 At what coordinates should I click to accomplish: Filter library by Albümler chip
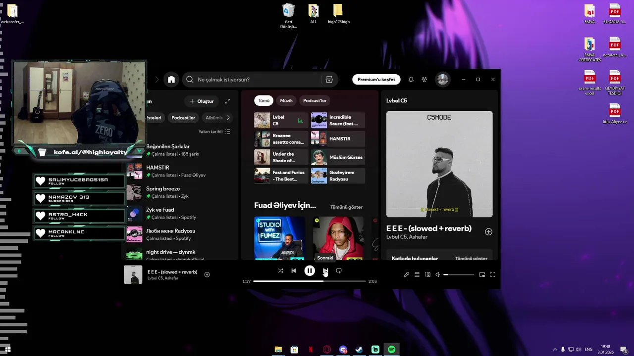(x=214, y=118)
